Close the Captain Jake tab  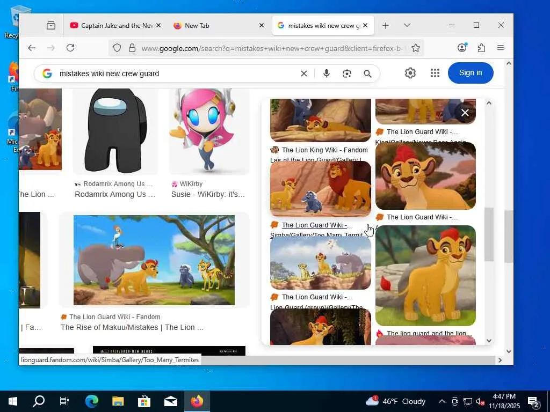[158, 25]
